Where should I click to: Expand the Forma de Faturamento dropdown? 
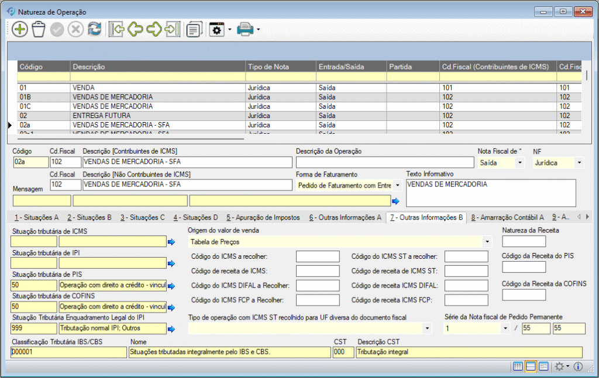click(397, 185)
